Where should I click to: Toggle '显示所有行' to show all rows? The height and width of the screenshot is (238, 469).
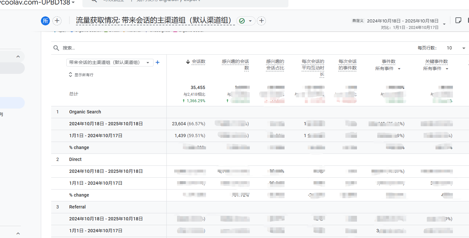coord(81,75)
